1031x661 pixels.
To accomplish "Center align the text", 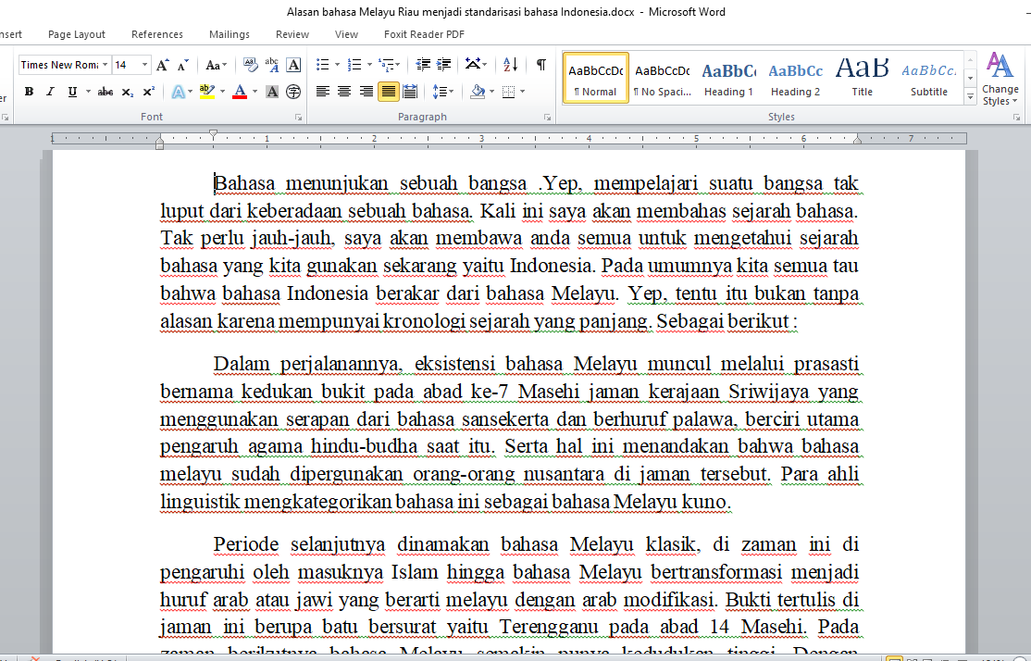I will [344, 92].
